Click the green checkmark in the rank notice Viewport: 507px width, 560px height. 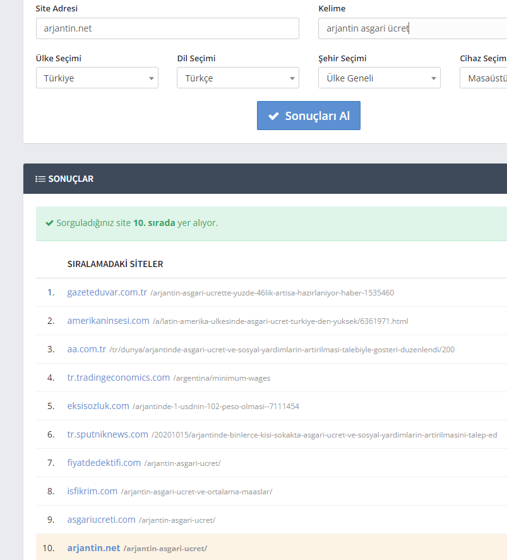[50, 223]
